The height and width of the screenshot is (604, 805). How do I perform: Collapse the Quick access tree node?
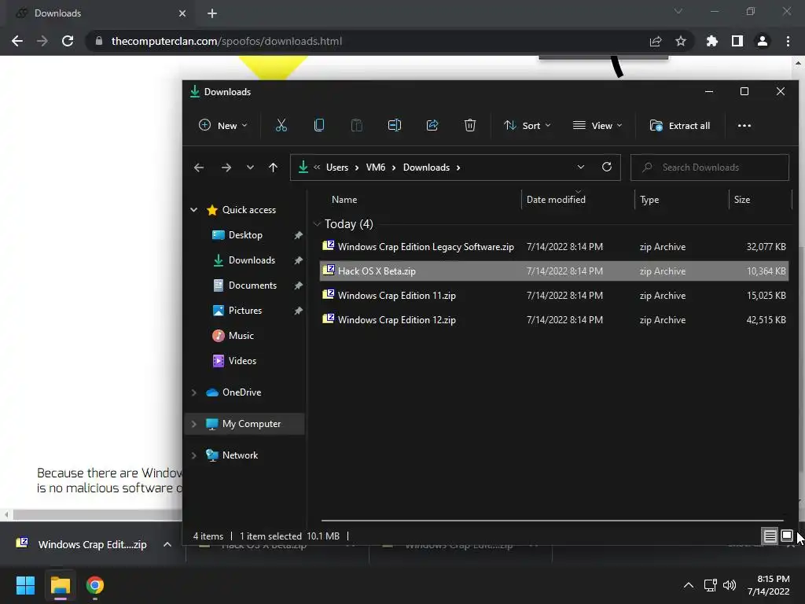point(194,209)
